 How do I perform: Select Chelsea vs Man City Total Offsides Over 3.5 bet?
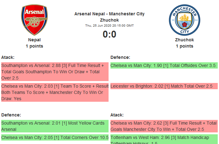click(164, 65)
